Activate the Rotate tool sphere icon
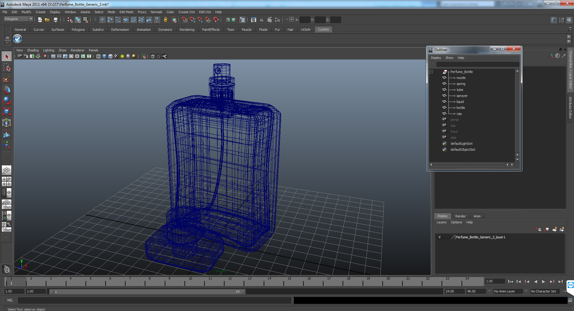Image resolution: width=574 pixels, height=311 pixels. [7, 100]
